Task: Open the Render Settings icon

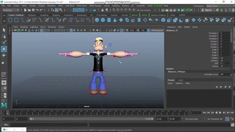Action: (175, 10)
